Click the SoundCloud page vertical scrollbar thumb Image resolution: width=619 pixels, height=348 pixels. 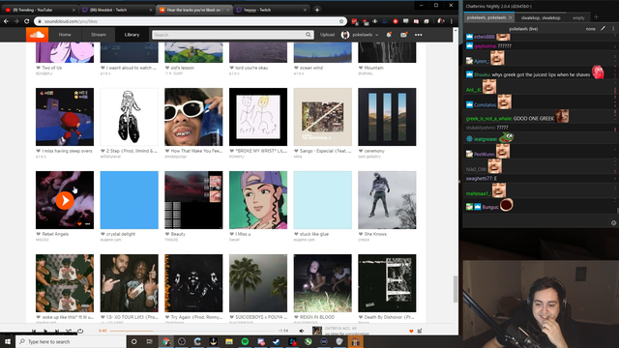click(456, 289)
